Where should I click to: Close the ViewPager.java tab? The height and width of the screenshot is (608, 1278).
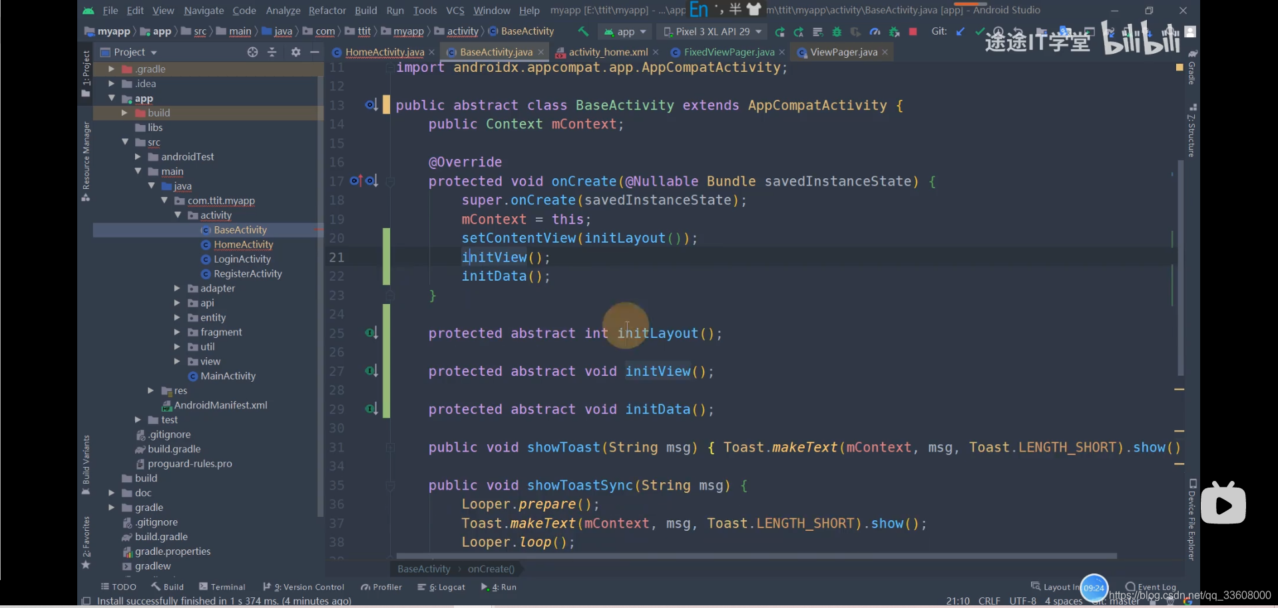click(x=885, y=52)
